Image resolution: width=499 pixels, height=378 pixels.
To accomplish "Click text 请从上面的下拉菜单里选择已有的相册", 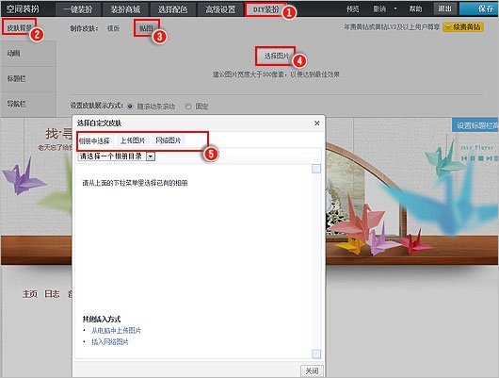I will pos(135,183).
